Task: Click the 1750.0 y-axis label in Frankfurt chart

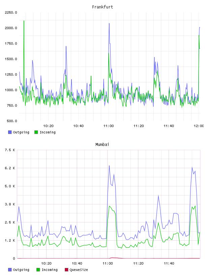Action: click(11, 43)
